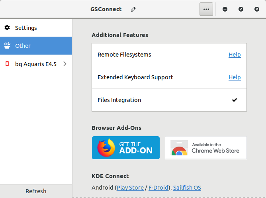The height and width of the screenshot is (198, 266).
Task: Click the Settings gear icon
Action: tap(7, 28)
